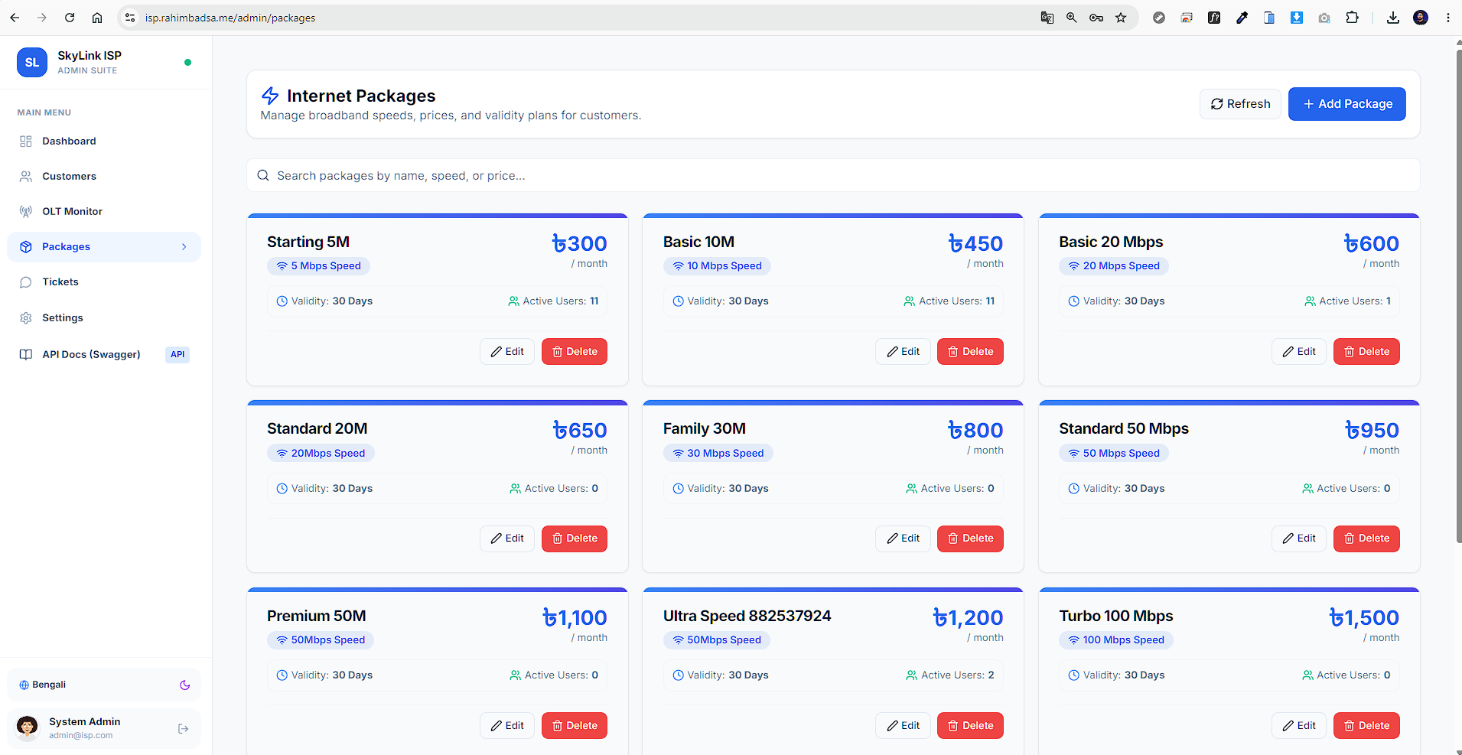Open OLT Monitor section
Screen dimensions: 1462x755
point(104,212)
